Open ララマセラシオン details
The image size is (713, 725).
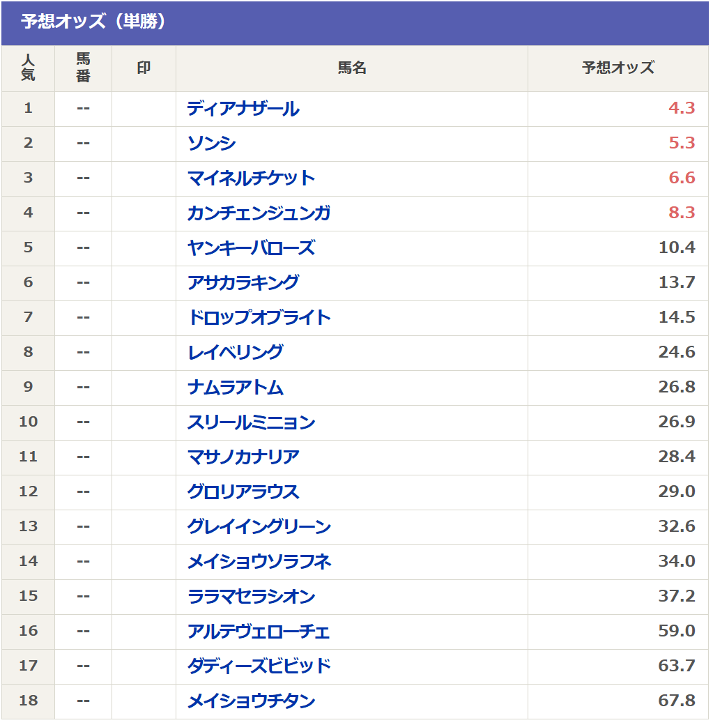251,597
